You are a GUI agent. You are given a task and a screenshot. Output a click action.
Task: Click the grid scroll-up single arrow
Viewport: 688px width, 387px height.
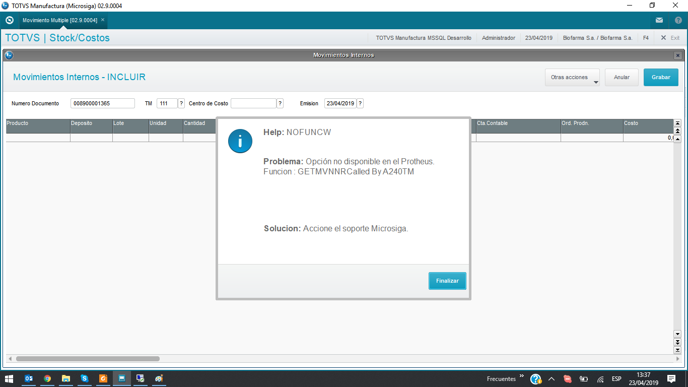click(x=677, y=139)
